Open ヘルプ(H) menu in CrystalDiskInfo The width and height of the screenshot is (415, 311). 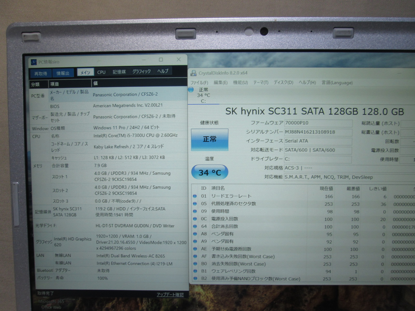click(x=307, y=83)
